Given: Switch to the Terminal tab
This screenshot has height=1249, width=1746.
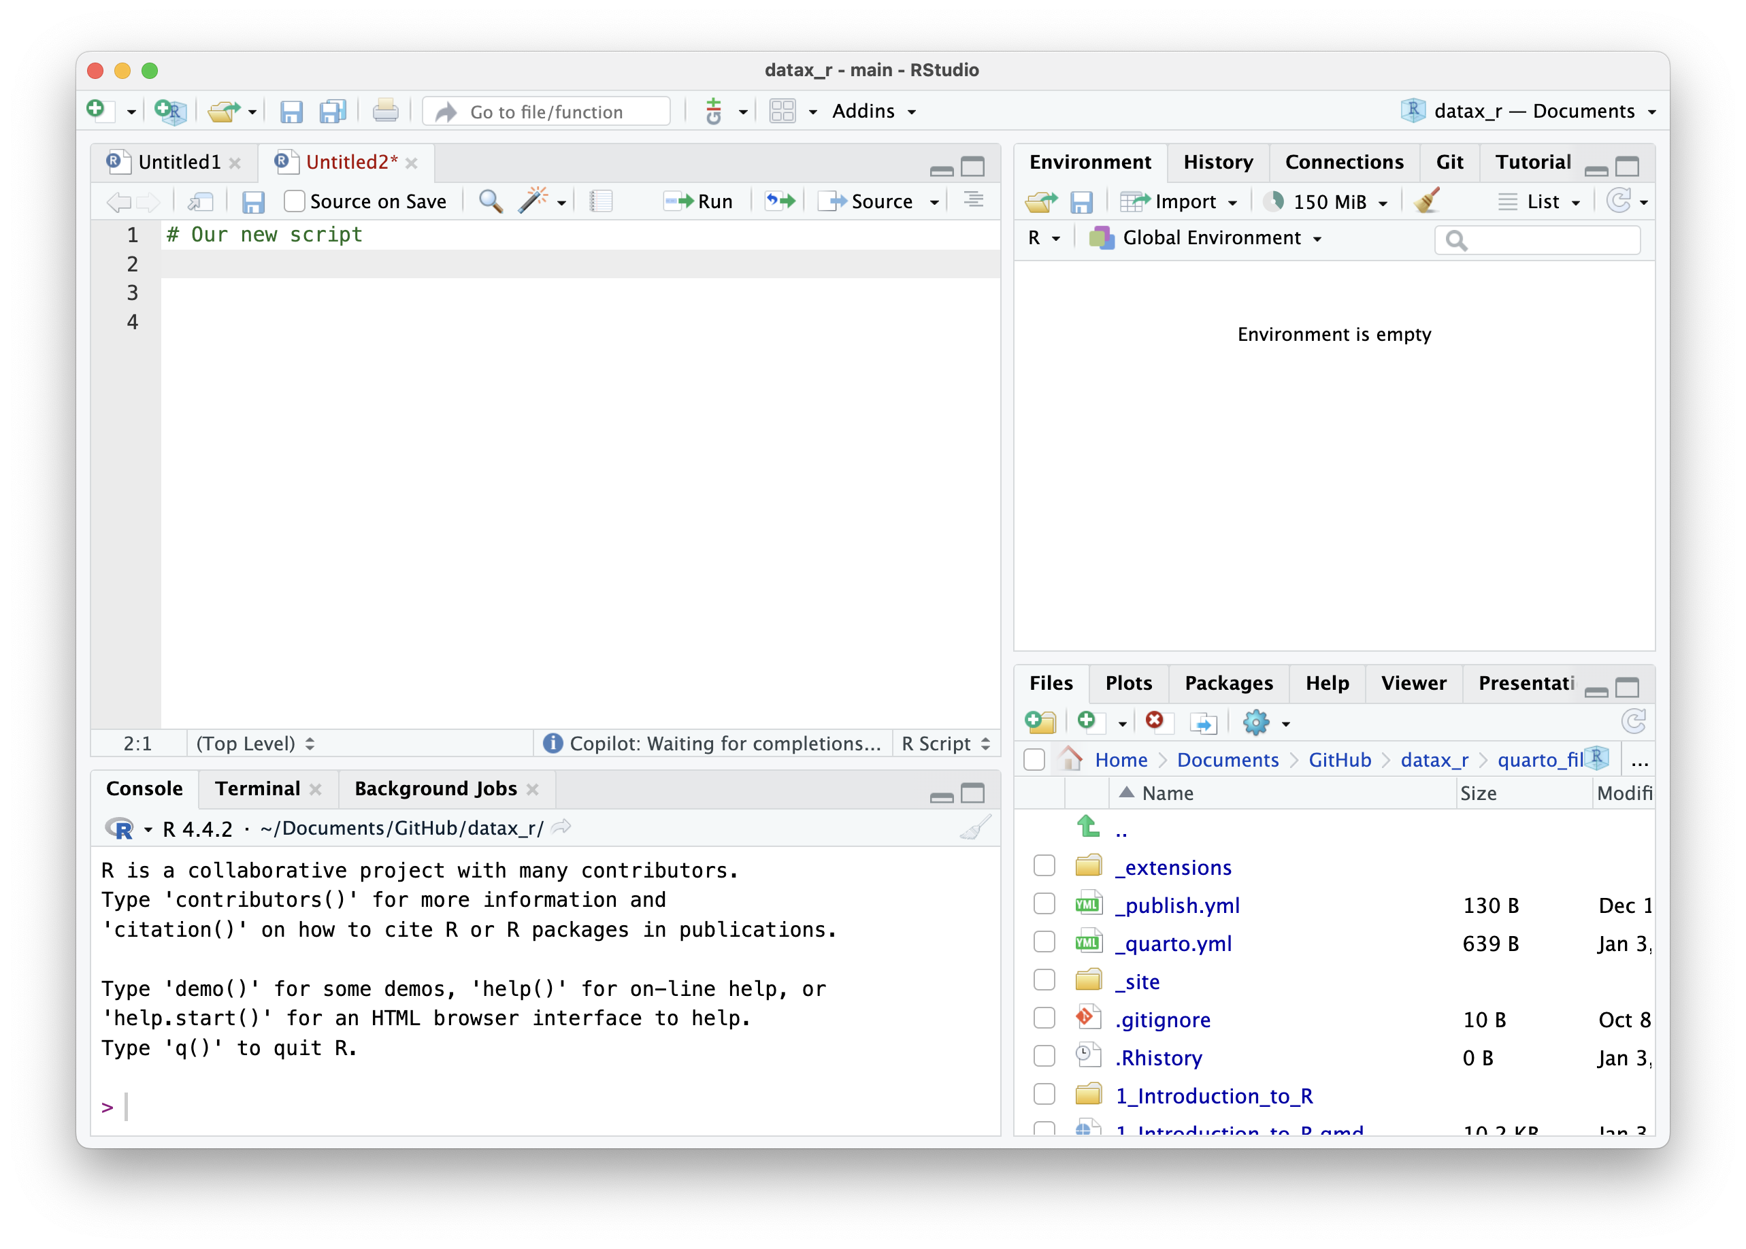Looking at the screenshot, I should (257, 788).
